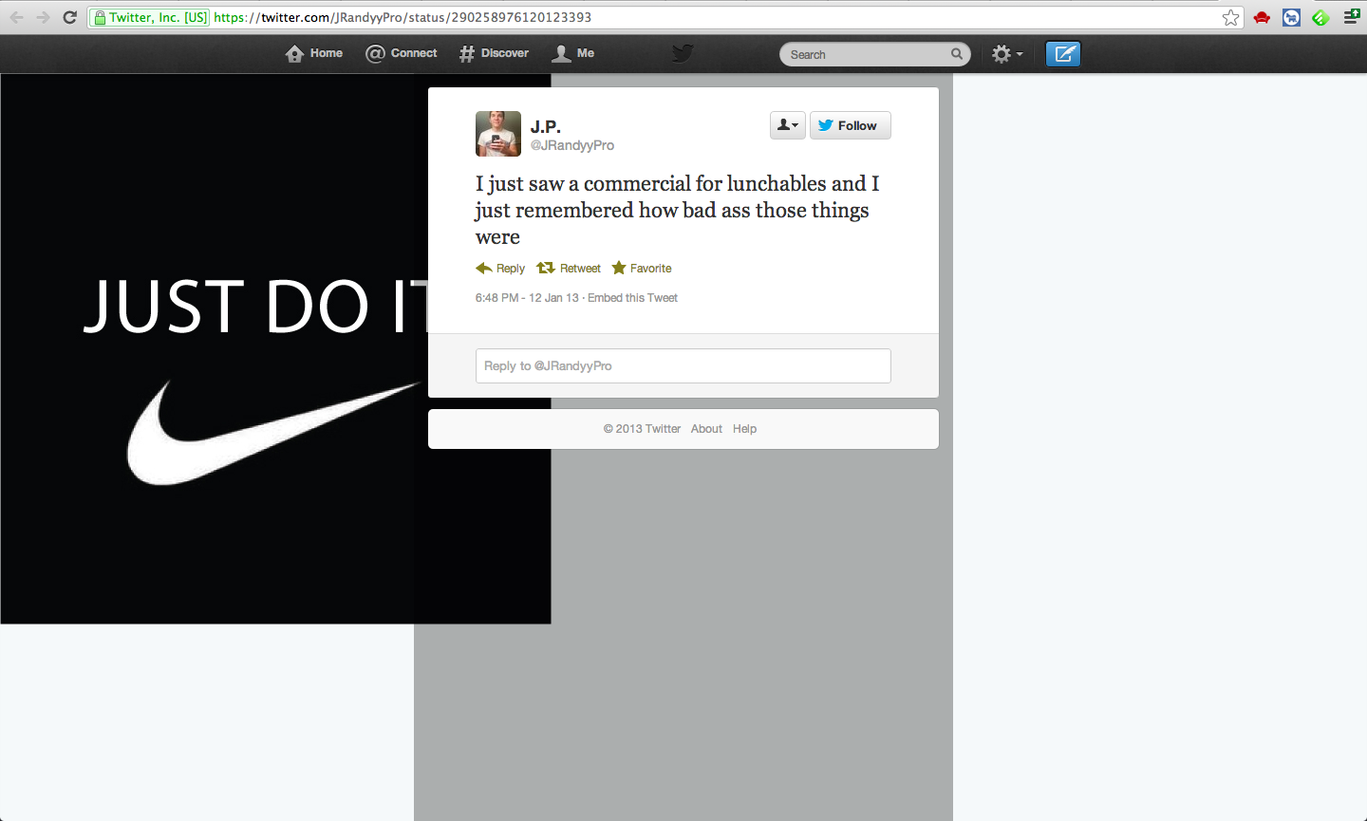Open the blue square extension icon
This screenshot has width=1367, height=821.
[1291, 17]
